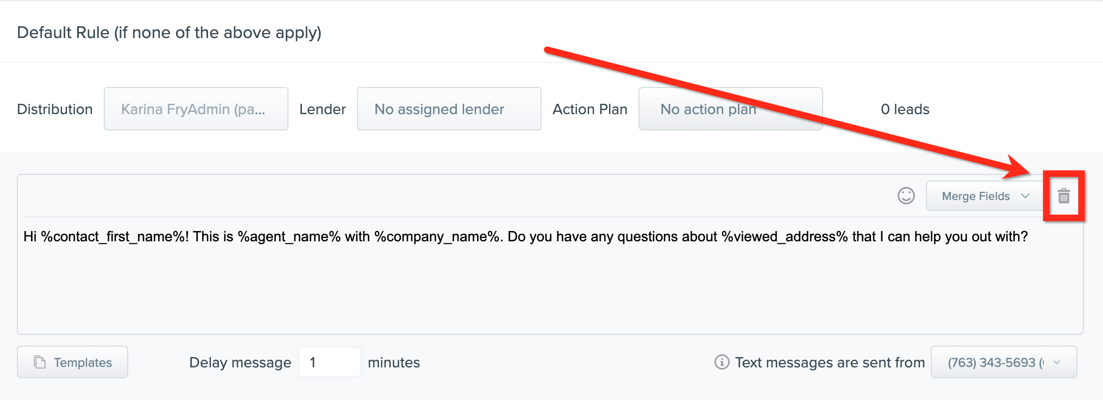1103x400 pixels.
Task: Click the Distribution label
Action: coord(55,109)
